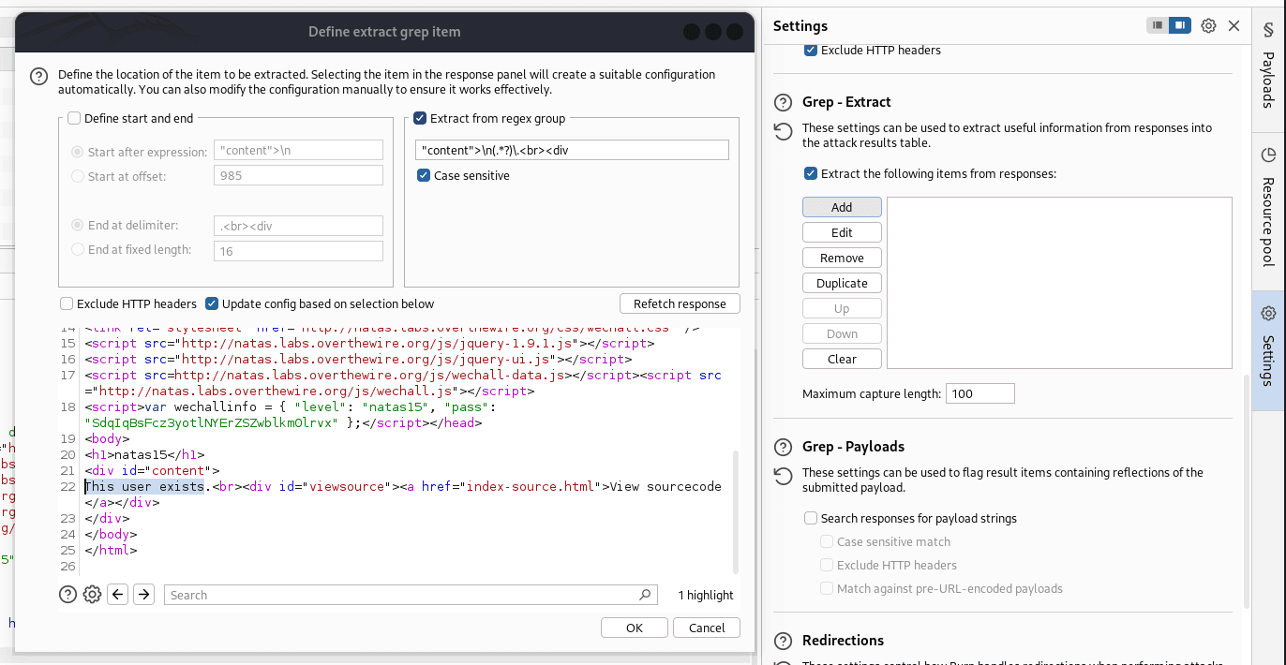Open the Resource pool side tab

(x=1267, y=207)
